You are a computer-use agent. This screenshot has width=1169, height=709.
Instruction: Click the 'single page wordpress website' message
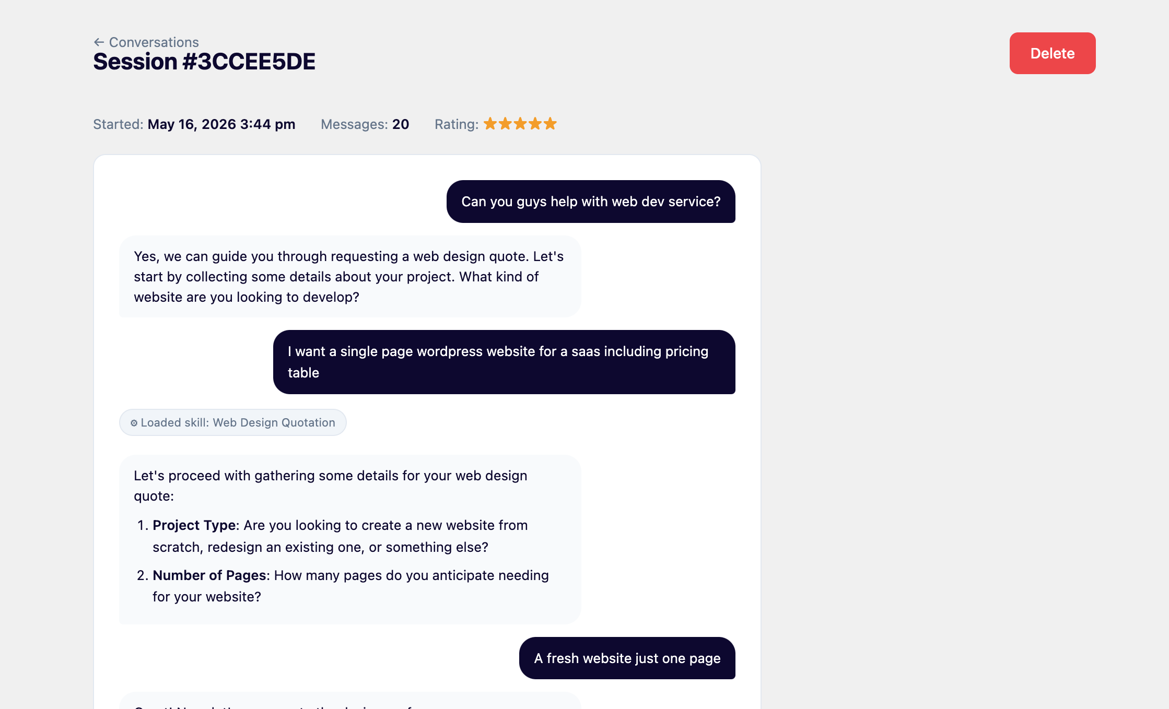coord(504,362)
